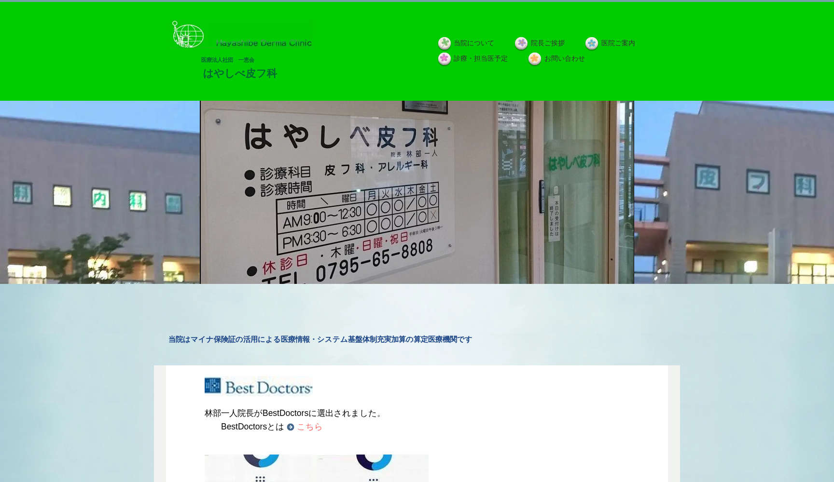This screenshot has height=482, width=834.
Task: Click the orange flower icon beside お問い合わせ
Action: click(x=535, y=59)
